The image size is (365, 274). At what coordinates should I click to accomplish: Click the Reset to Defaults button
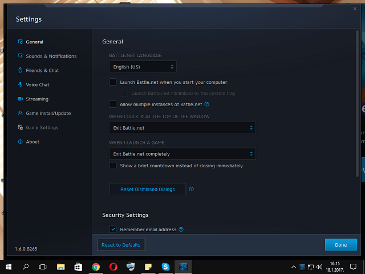click(x=121, y=245)
